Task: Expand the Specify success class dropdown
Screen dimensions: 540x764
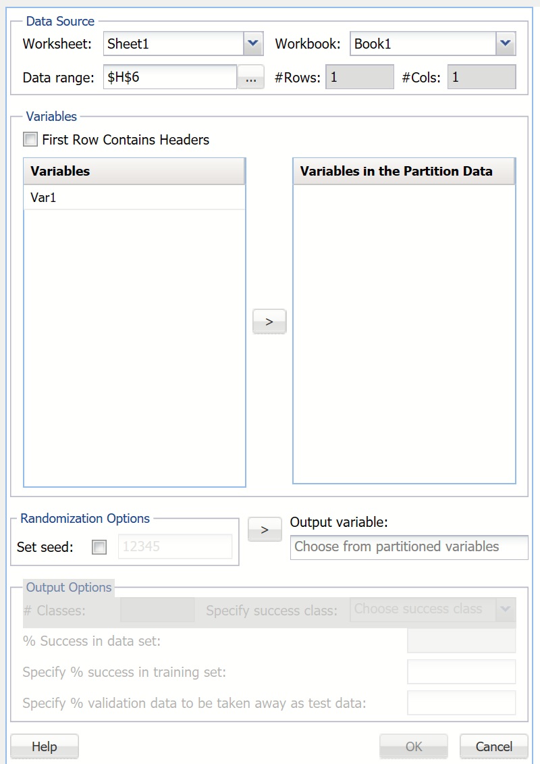Action: pyautogui.click(x=504, y=609)
